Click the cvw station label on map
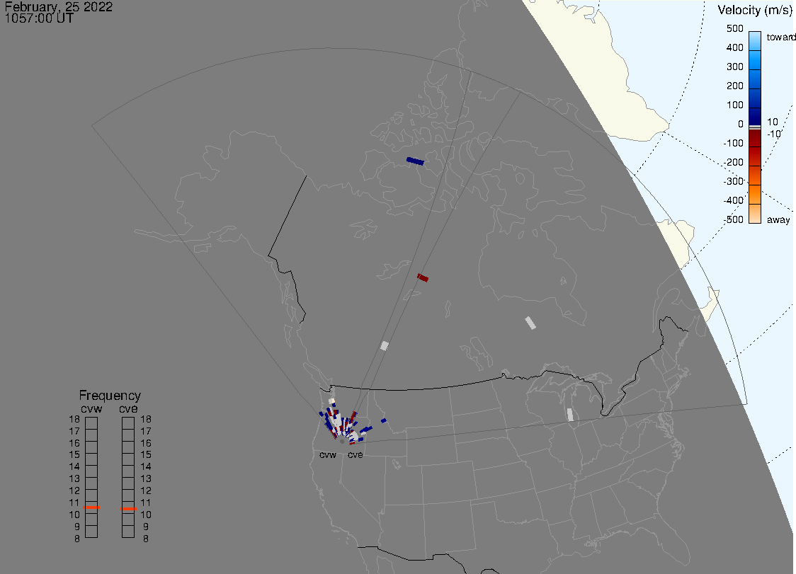The image size is (796, 574). tap(328, 454)
